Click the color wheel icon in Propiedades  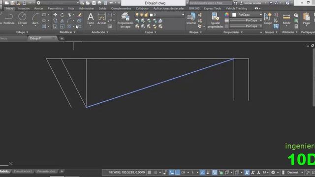226,15
